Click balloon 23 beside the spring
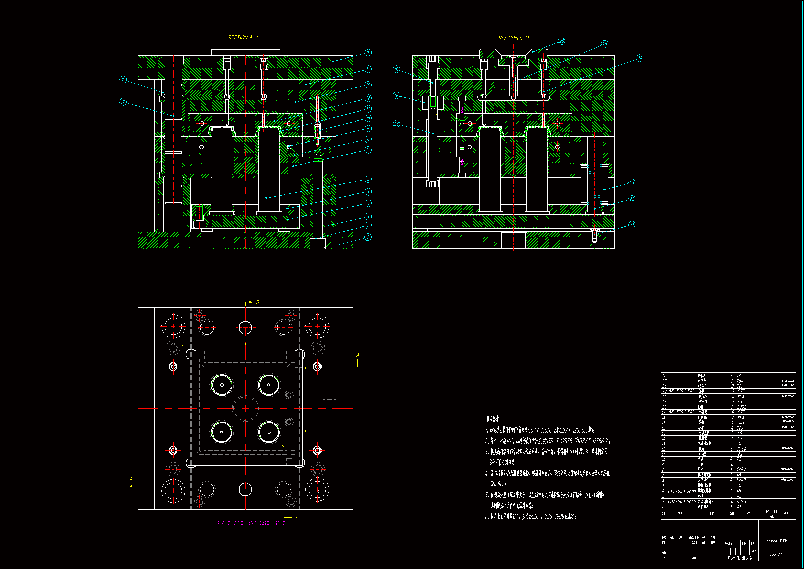The width and height of the screenshot is (804, 569). pyautogui.click(x=632, y=182)
